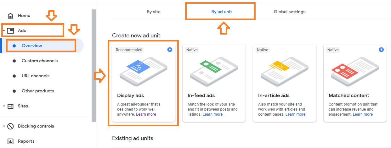The height and width of the screenshot is (148, 391).
Task: Click lightning badge on Matched content card
Action: point(381,50)
